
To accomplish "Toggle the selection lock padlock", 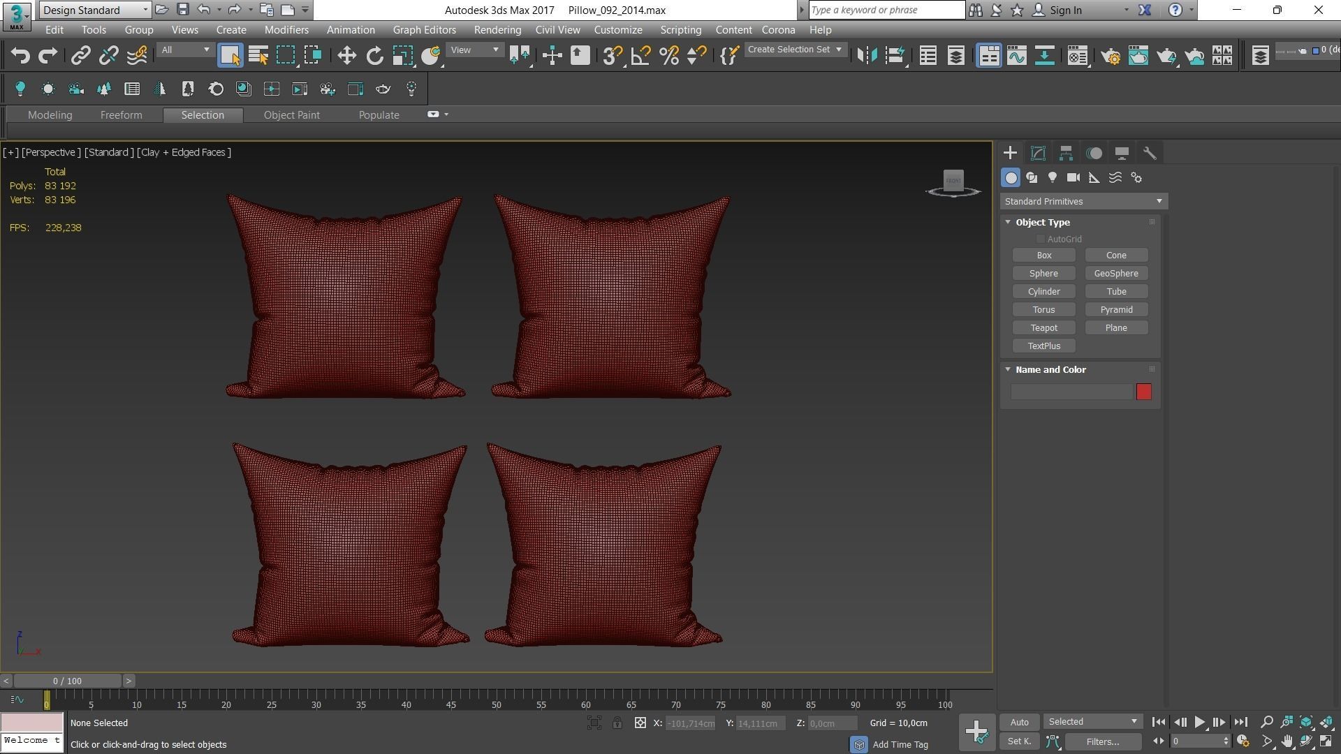I will [617, 723].
